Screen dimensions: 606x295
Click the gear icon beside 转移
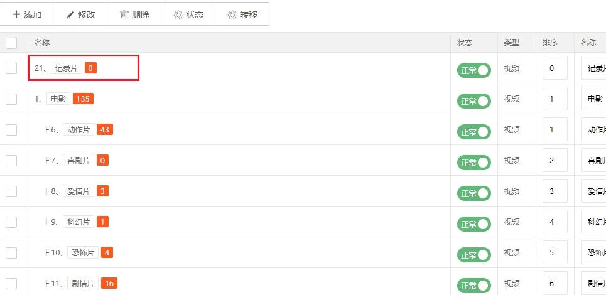point(232,14)
